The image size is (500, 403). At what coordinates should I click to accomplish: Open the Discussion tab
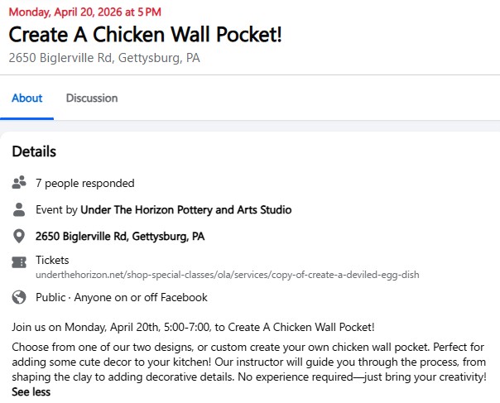pos(92,98)
